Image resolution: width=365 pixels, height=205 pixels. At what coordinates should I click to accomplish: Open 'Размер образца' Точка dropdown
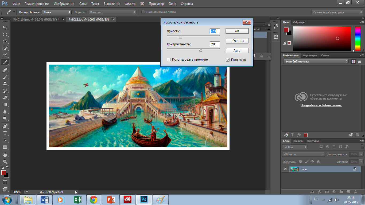(x=57, y=12)
